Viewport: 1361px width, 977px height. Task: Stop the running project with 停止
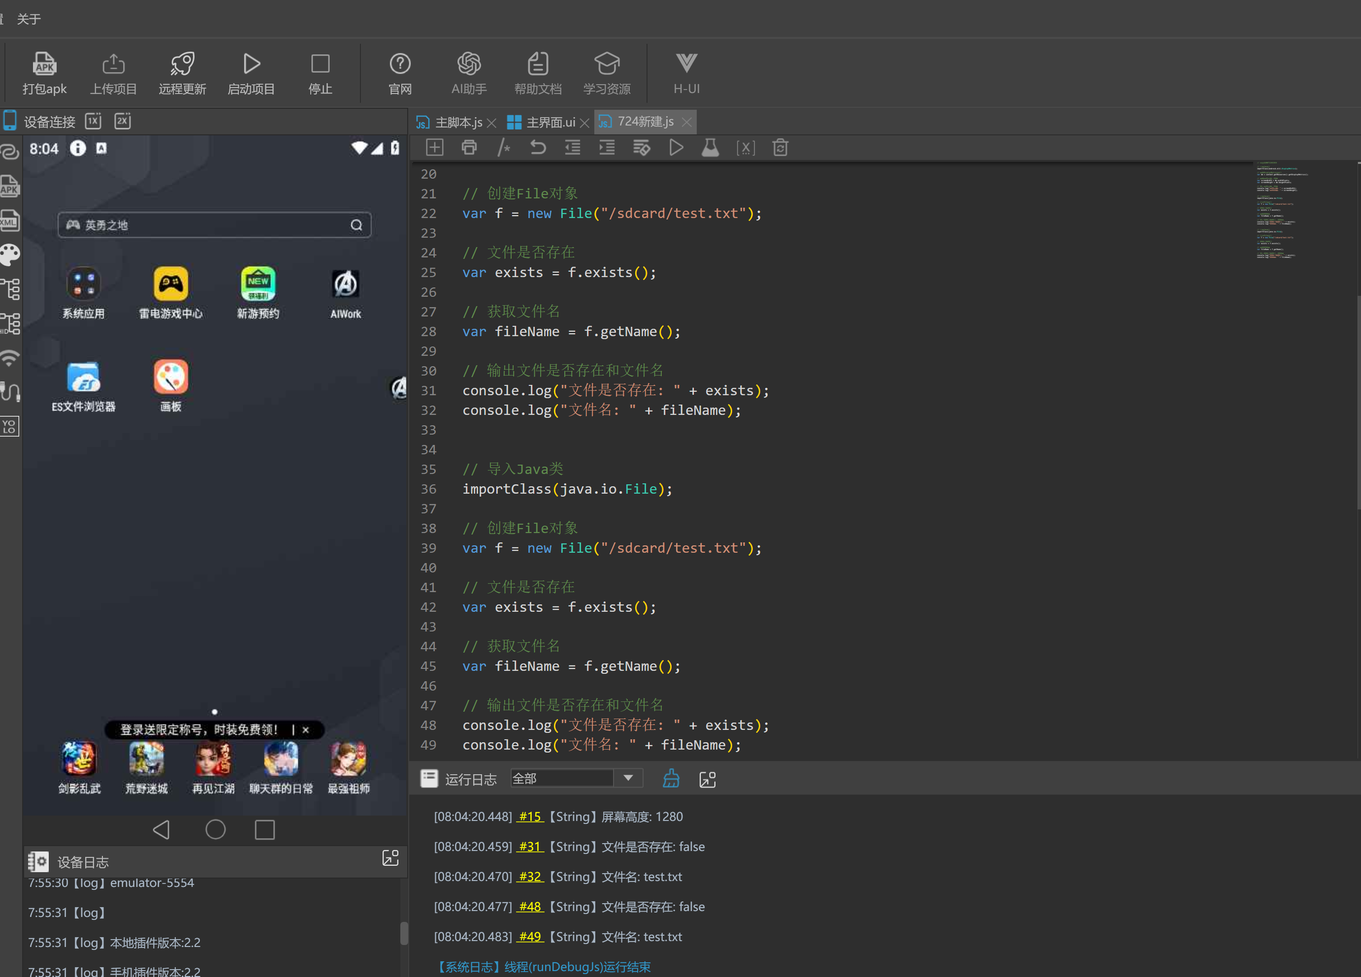[320, 72]
